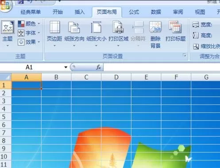The width and height of the screenshot is (220, 168).
Task: Expand the 打印区域 dropdown arrow
Action: coord(118,46)
